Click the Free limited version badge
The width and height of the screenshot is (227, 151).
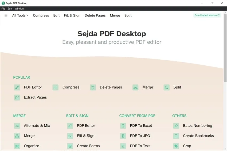click(207, 15)
